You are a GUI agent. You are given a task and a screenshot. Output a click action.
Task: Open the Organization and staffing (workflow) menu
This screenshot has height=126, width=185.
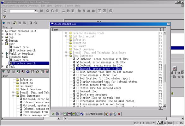[x=20, y=6]
